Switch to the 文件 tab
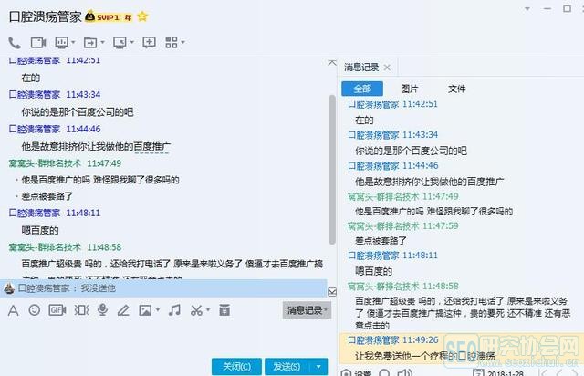Viewport: 584px width, 376px height. (x=456, y=89)
